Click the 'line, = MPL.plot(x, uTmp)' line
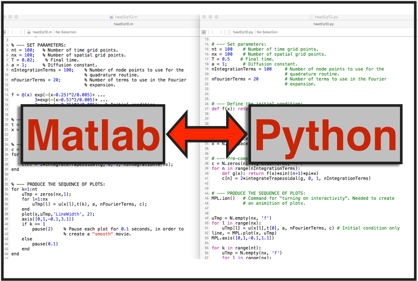Viewport: 418px width, 281px height. tap(244, 233)
